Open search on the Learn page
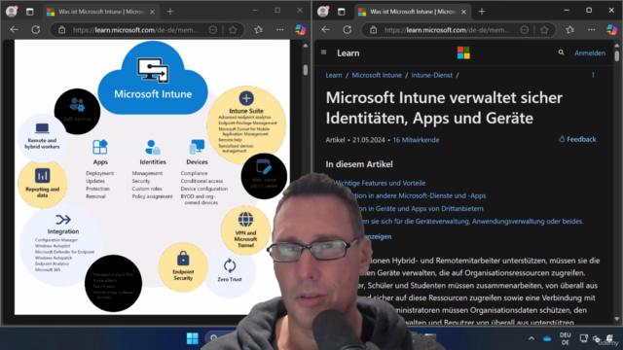623x350 pixels. click(561, 52)
